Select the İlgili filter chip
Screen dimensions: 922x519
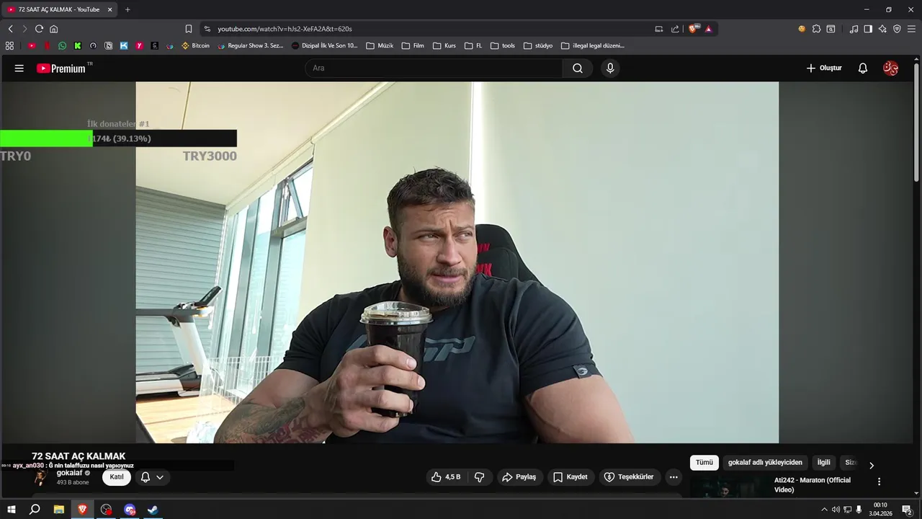click(823, 463)
